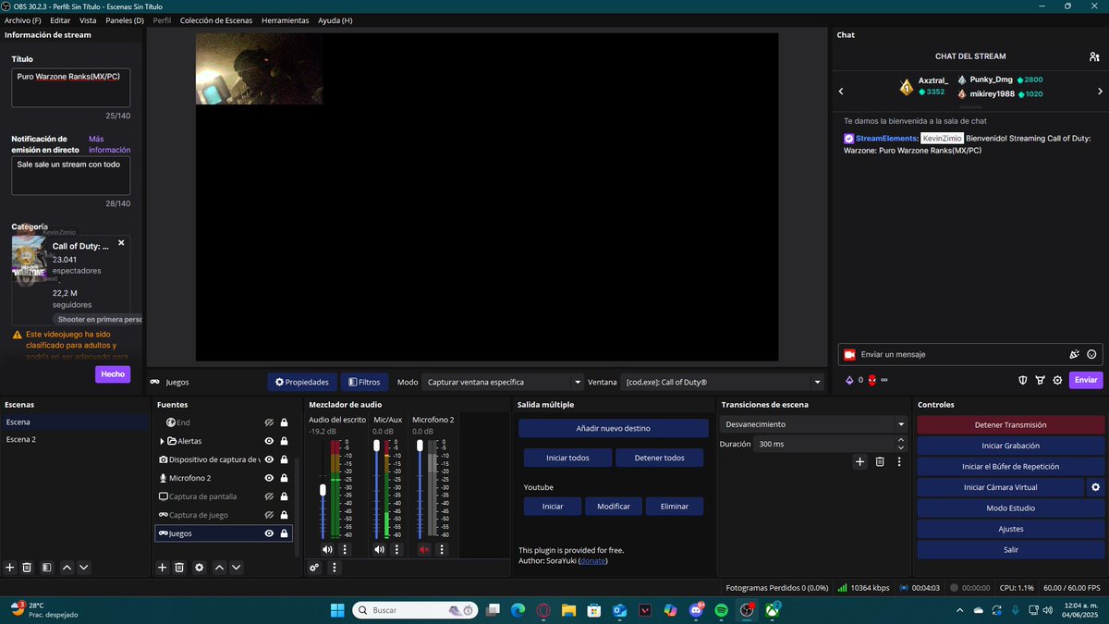The height and width of the screenshot is (624, 1109).
Task: Add a new source in Fuentes panel
Action: pos(162,567)
